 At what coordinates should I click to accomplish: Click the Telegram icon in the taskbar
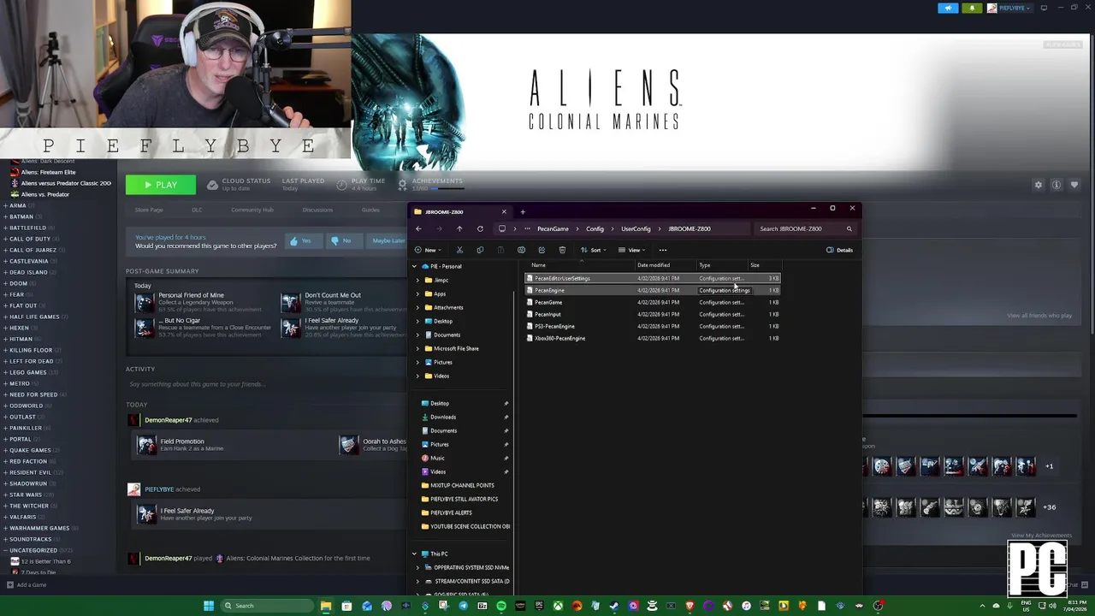[463, 606]
